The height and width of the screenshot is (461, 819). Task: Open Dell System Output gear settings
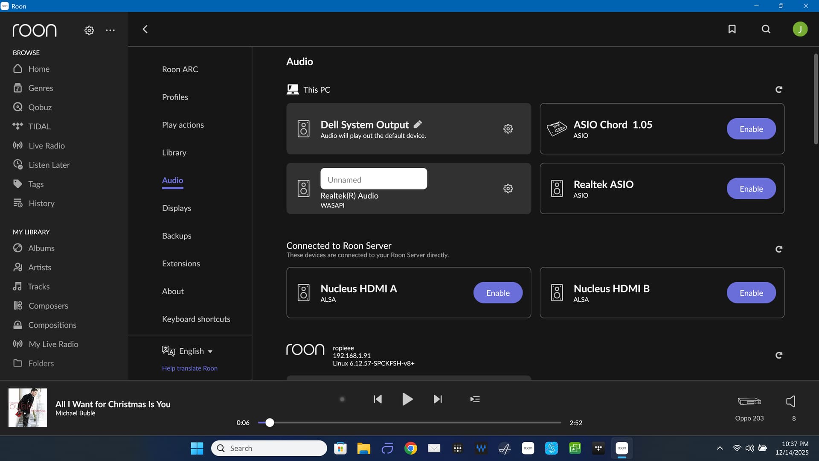[508, 128]
